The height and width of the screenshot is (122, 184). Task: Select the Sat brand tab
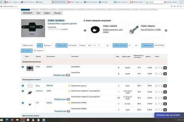pyautogui.click(x=38, y=13)
